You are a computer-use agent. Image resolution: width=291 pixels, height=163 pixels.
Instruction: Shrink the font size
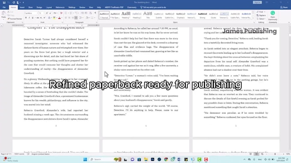(50, 13)
